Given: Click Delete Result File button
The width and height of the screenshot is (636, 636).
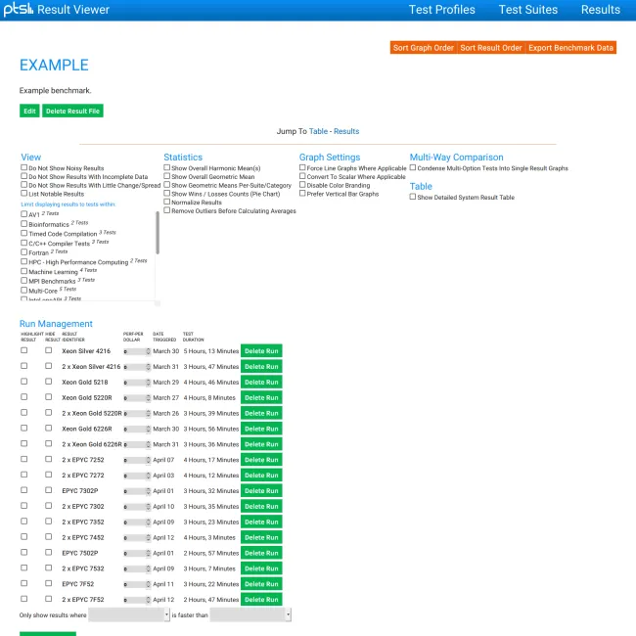Looking at the screenshot, I should (72, 111).
